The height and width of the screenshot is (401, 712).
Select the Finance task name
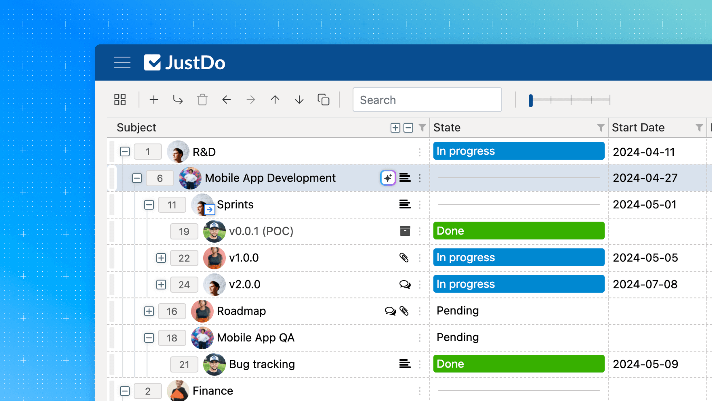[x=213, y=391]
